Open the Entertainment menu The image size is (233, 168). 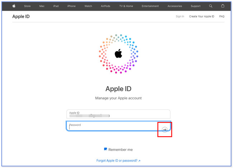click(150, 6)
